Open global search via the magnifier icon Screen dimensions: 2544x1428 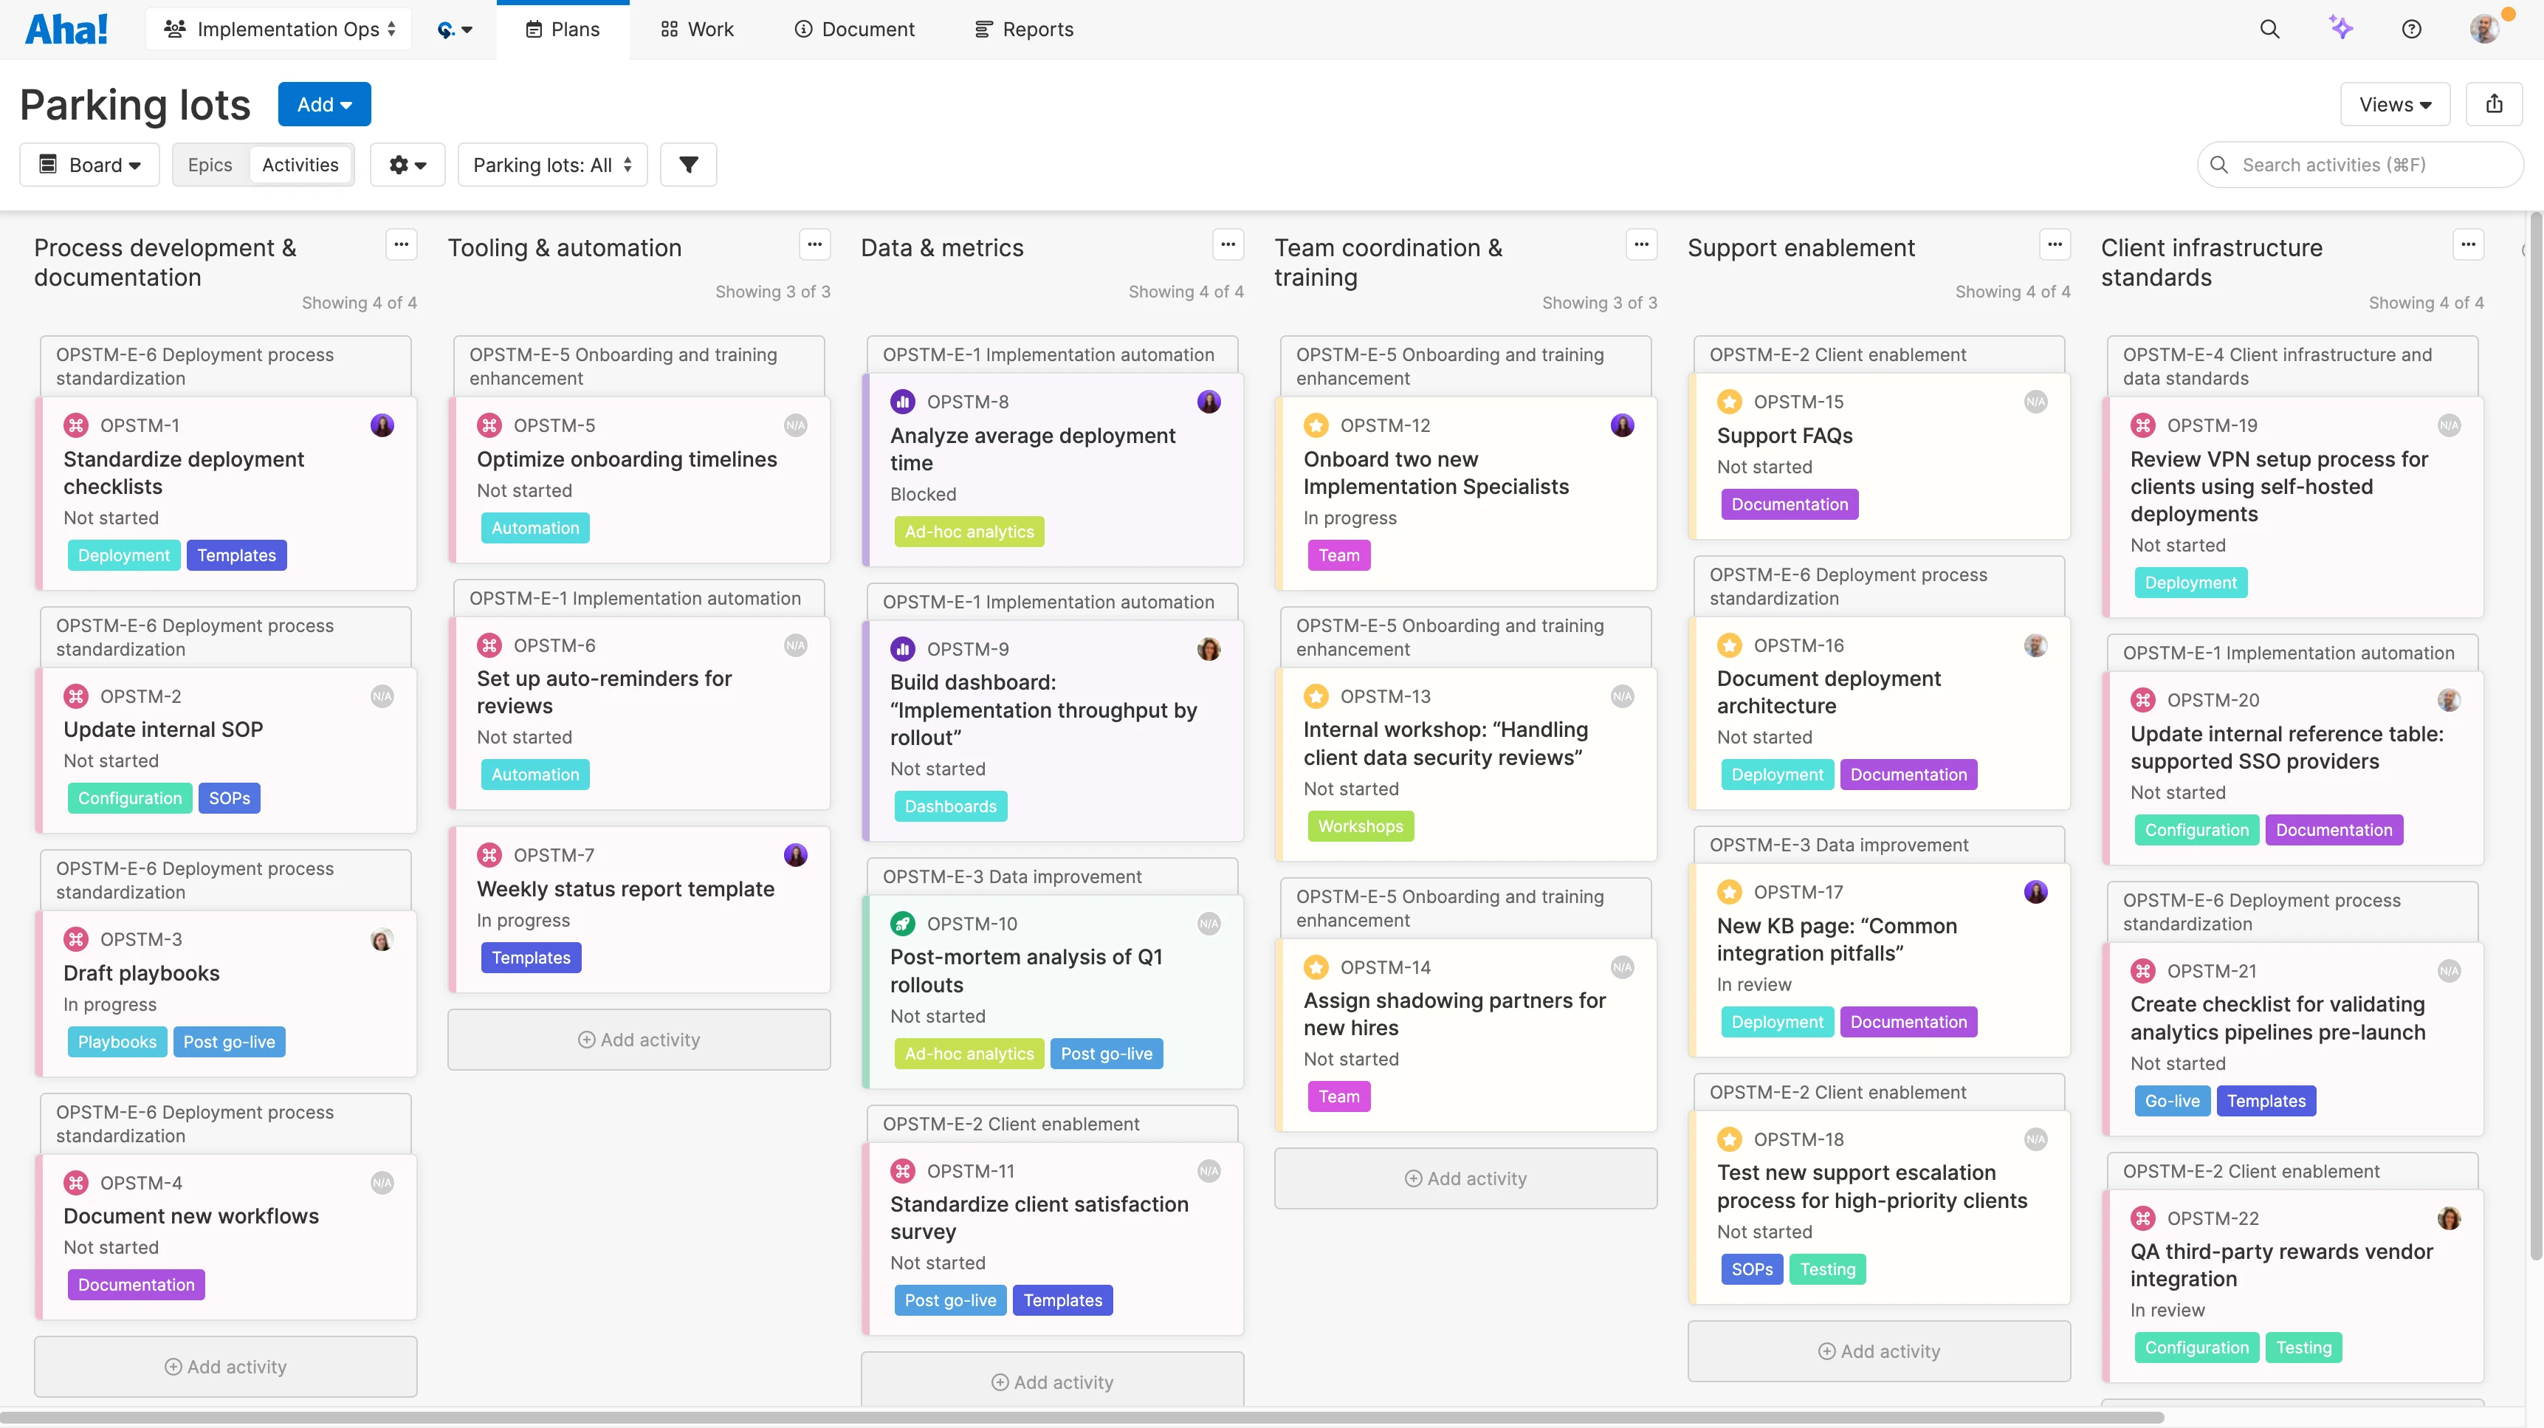click(2270, 29)
